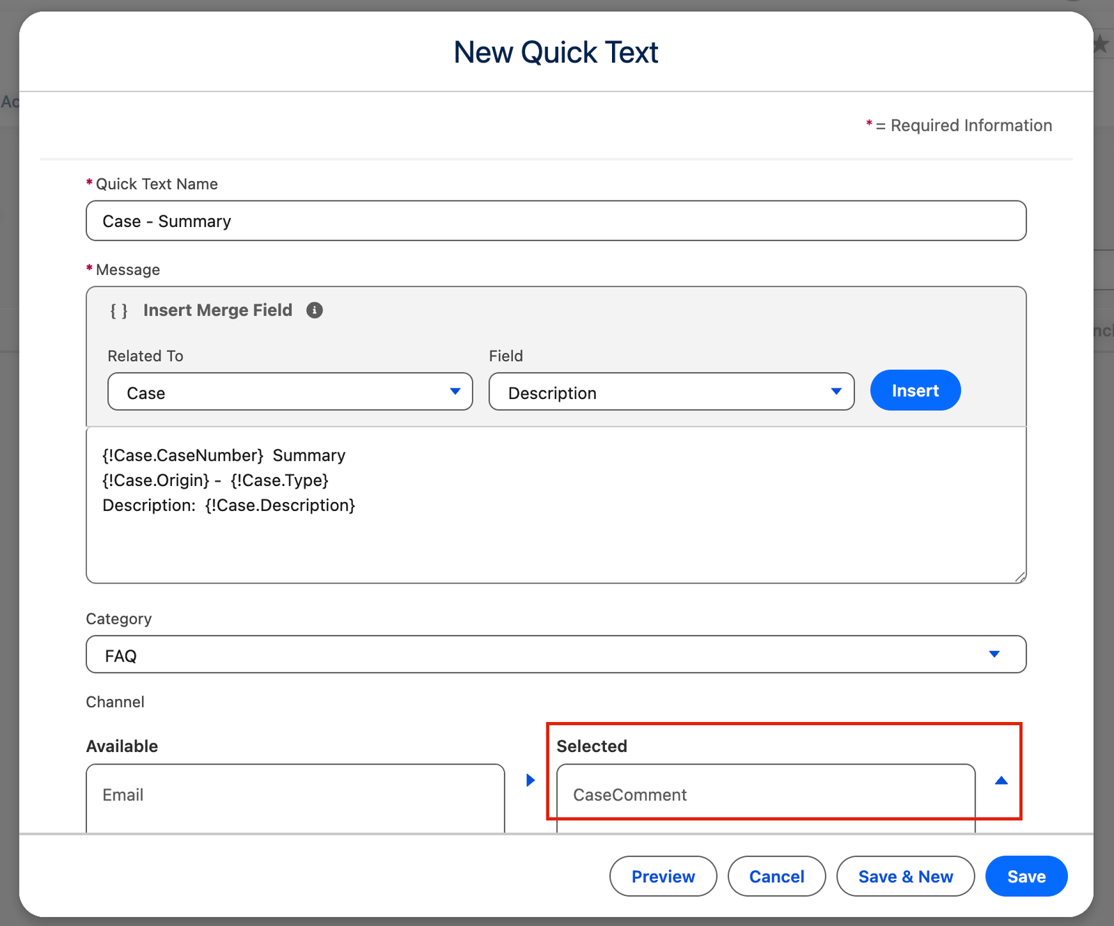The height and width of the screenshot is (926, 1114).
Task: Click the {!Case.Description} text in the message
Action: [280, 505]
